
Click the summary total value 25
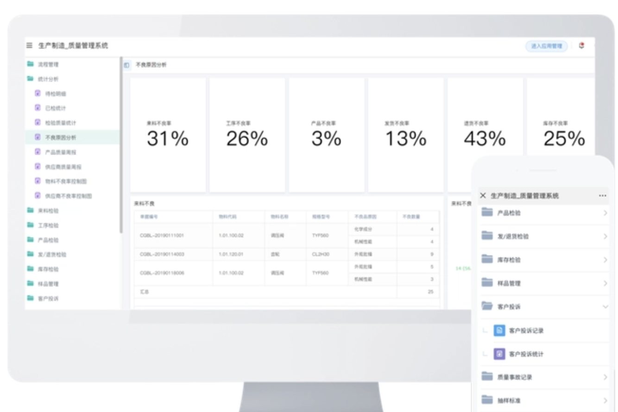430,292
